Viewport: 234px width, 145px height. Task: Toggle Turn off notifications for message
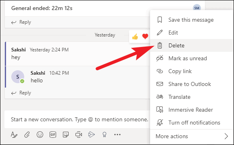[x=192, y=123]
